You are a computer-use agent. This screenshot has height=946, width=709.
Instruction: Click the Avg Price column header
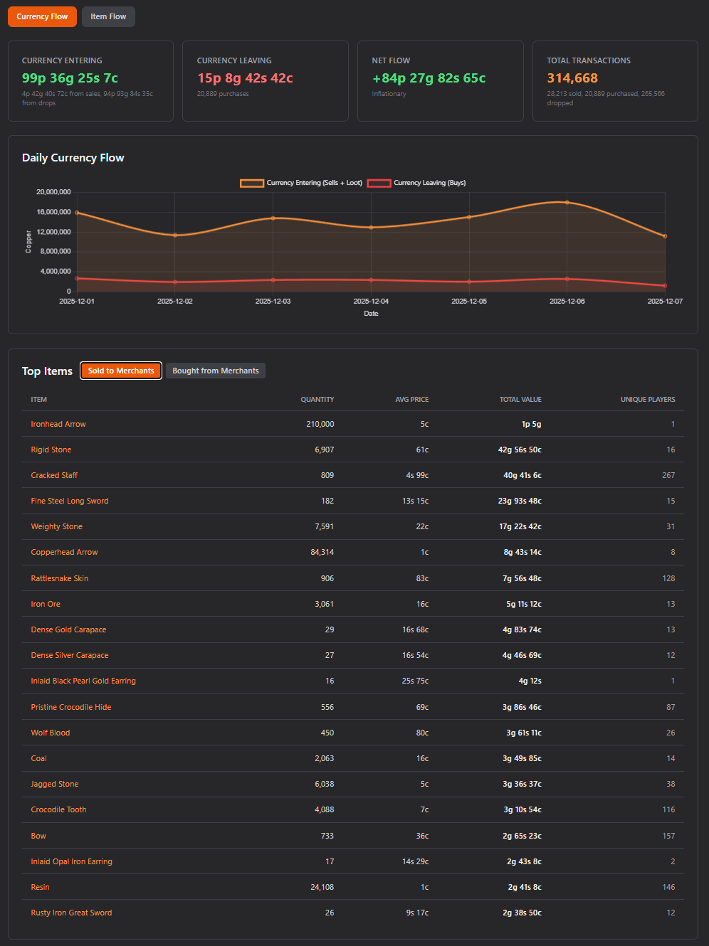pyautogui.click(x=412, y=400)
